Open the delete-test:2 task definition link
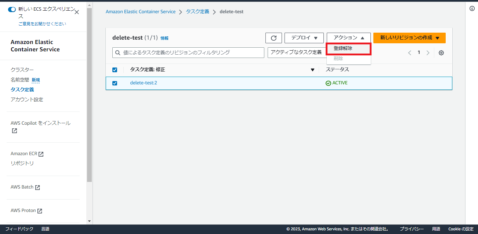This screenshot has height=234, width=478. pos(143,83)
